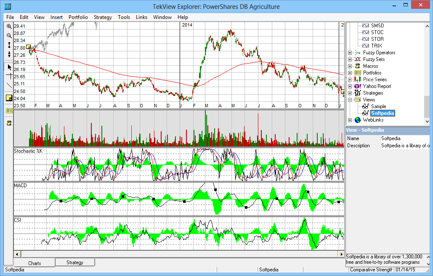Open the Links menu
The width and height of the screenshot is (433, 276).
pyautogui.click(x=142, y=17)
